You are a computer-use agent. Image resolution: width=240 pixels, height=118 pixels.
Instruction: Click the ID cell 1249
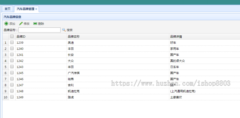coord(41,97)
